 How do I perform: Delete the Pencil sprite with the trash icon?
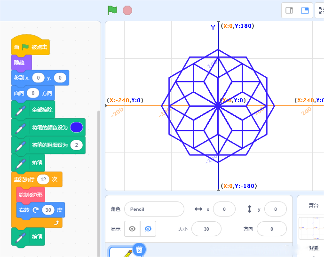(139, 249)
